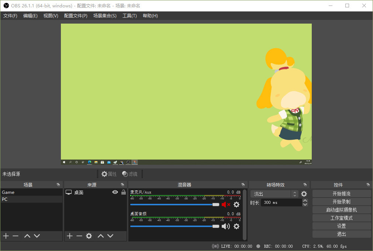The width and height of the screenshot is (373, 251).
Task: Open the 文件(F) menu
Action: (10, 16)
